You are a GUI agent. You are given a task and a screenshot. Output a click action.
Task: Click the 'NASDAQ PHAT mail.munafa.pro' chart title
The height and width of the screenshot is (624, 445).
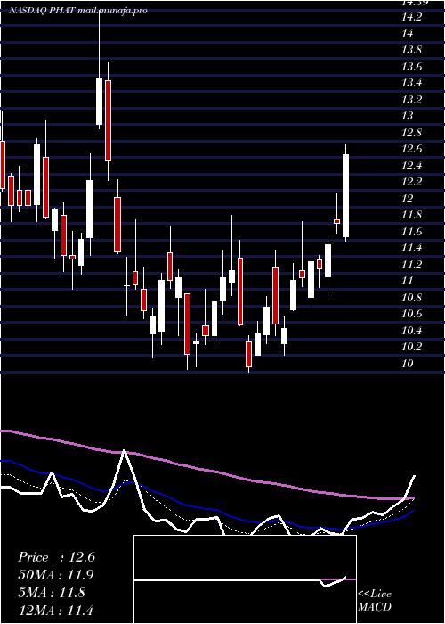coord(78,11)
